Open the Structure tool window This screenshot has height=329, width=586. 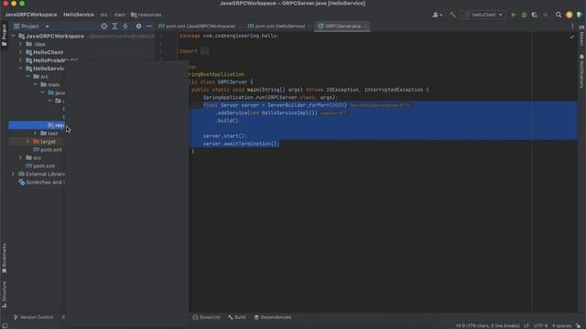pyautogui.click(x=4, y=294)
